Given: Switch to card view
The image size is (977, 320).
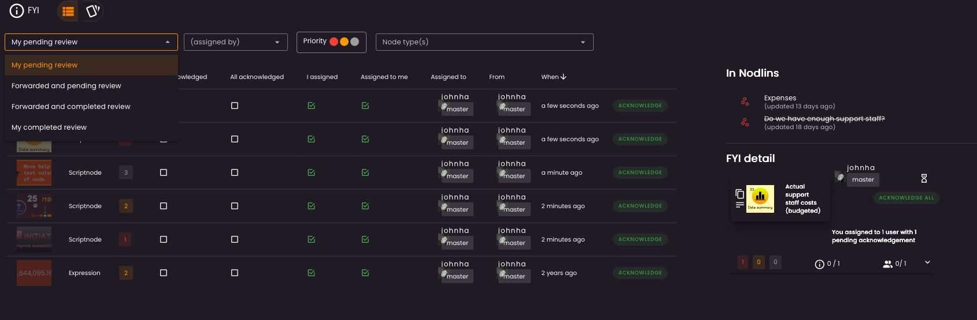Looking at the screenshot, I should 92,11.
